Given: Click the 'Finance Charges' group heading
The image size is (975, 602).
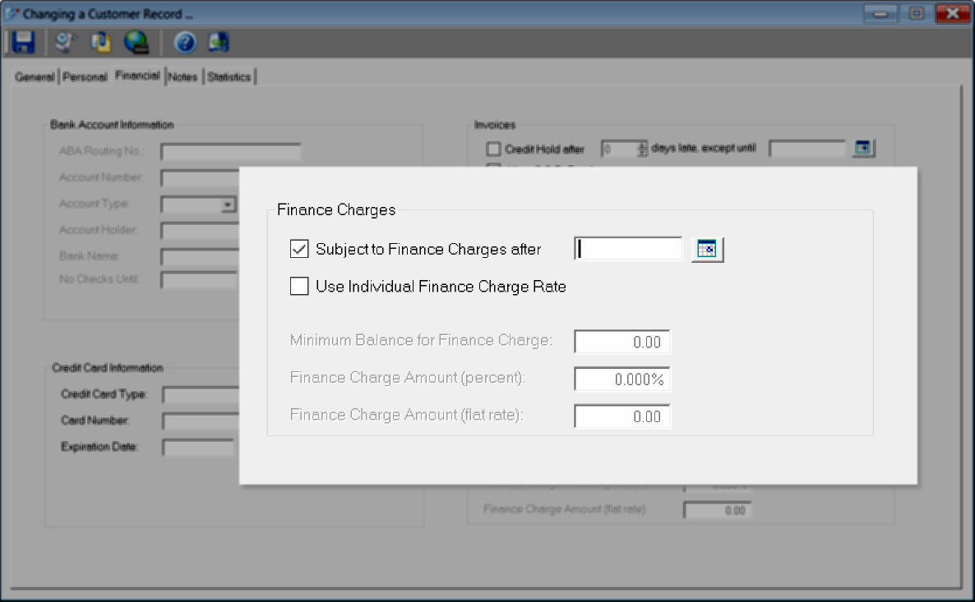Looking at the screenshot, I should (336, 210).
